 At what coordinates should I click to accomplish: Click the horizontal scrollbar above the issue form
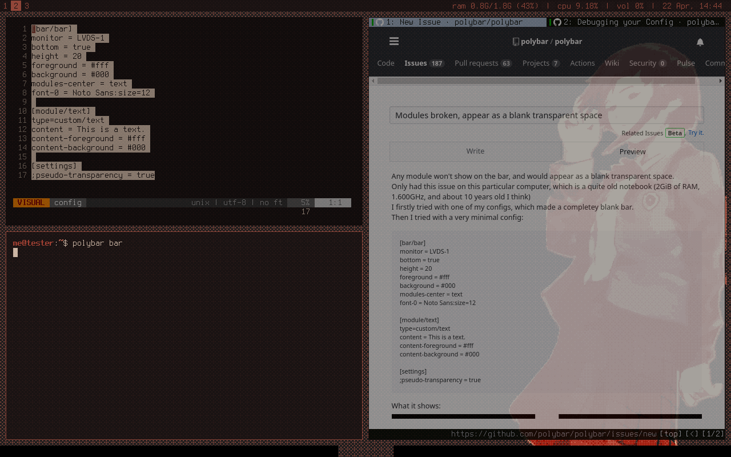coord(543,81)
